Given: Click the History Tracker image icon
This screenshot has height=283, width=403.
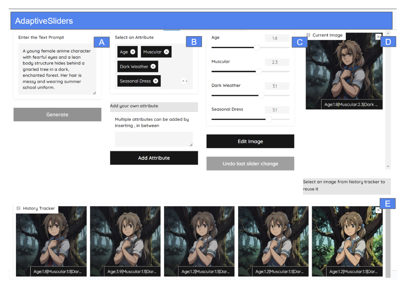Looking at the screenshot, I should click(18, 208).
